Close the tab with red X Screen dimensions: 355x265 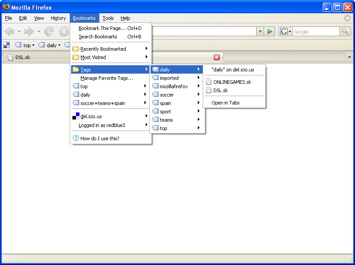click(x=217, y=57)
